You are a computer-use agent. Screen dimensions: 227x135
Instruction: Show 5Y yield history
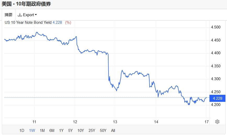[x=70, y=130]
